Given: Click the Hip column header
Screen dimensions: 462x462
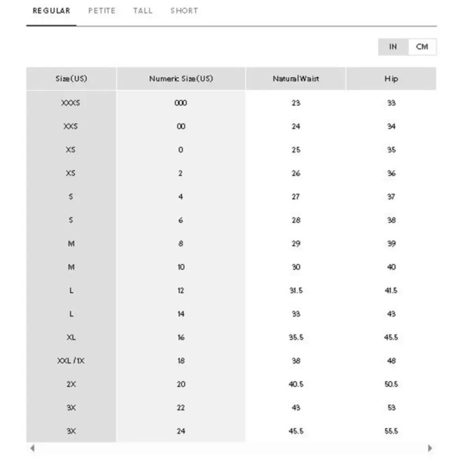Looking at the screenshot, I should [x=391, y=79].
